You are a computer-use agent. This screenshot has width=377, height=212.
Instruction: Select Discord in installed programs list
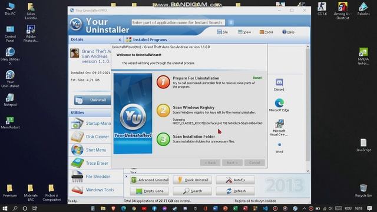tap(279, 85)
